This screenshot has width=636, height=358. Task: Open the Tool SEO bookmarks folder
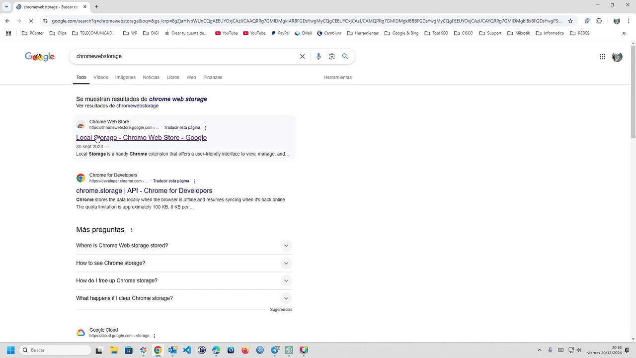click(x=436, y=33)
